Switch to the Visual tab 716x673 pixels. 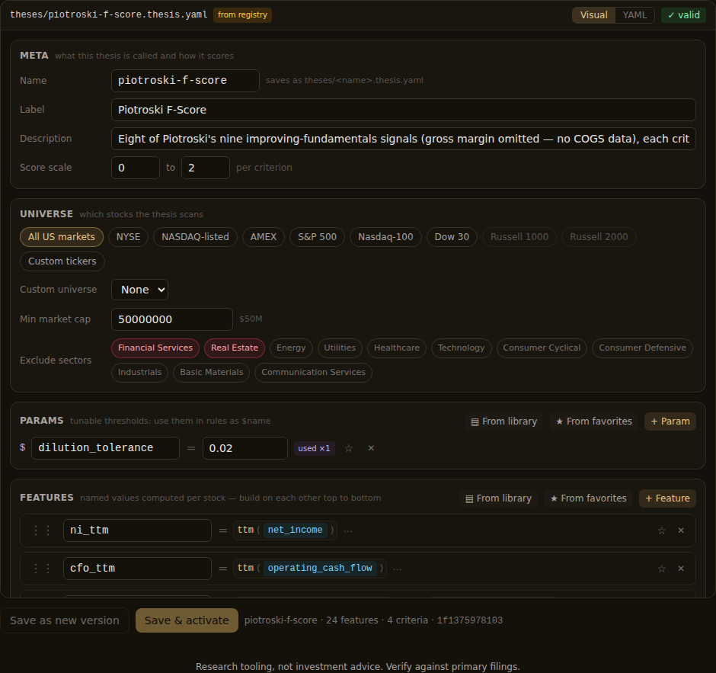(593, 15)
